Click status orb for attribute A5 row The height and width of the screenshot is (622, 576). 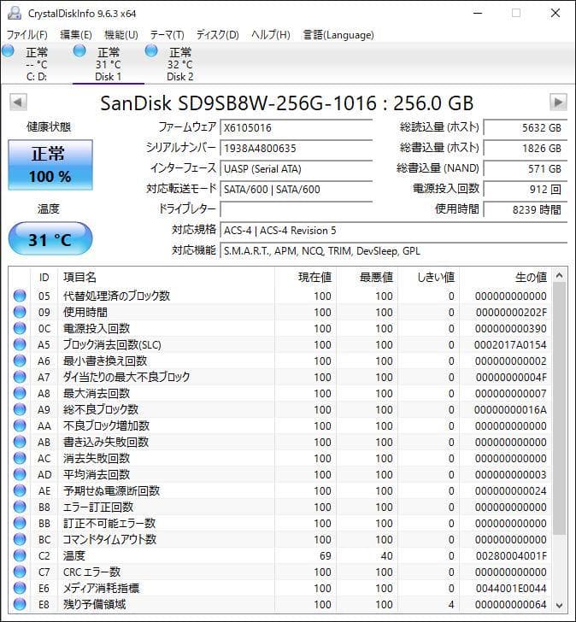pyautogui.click(x=20, y=344)
